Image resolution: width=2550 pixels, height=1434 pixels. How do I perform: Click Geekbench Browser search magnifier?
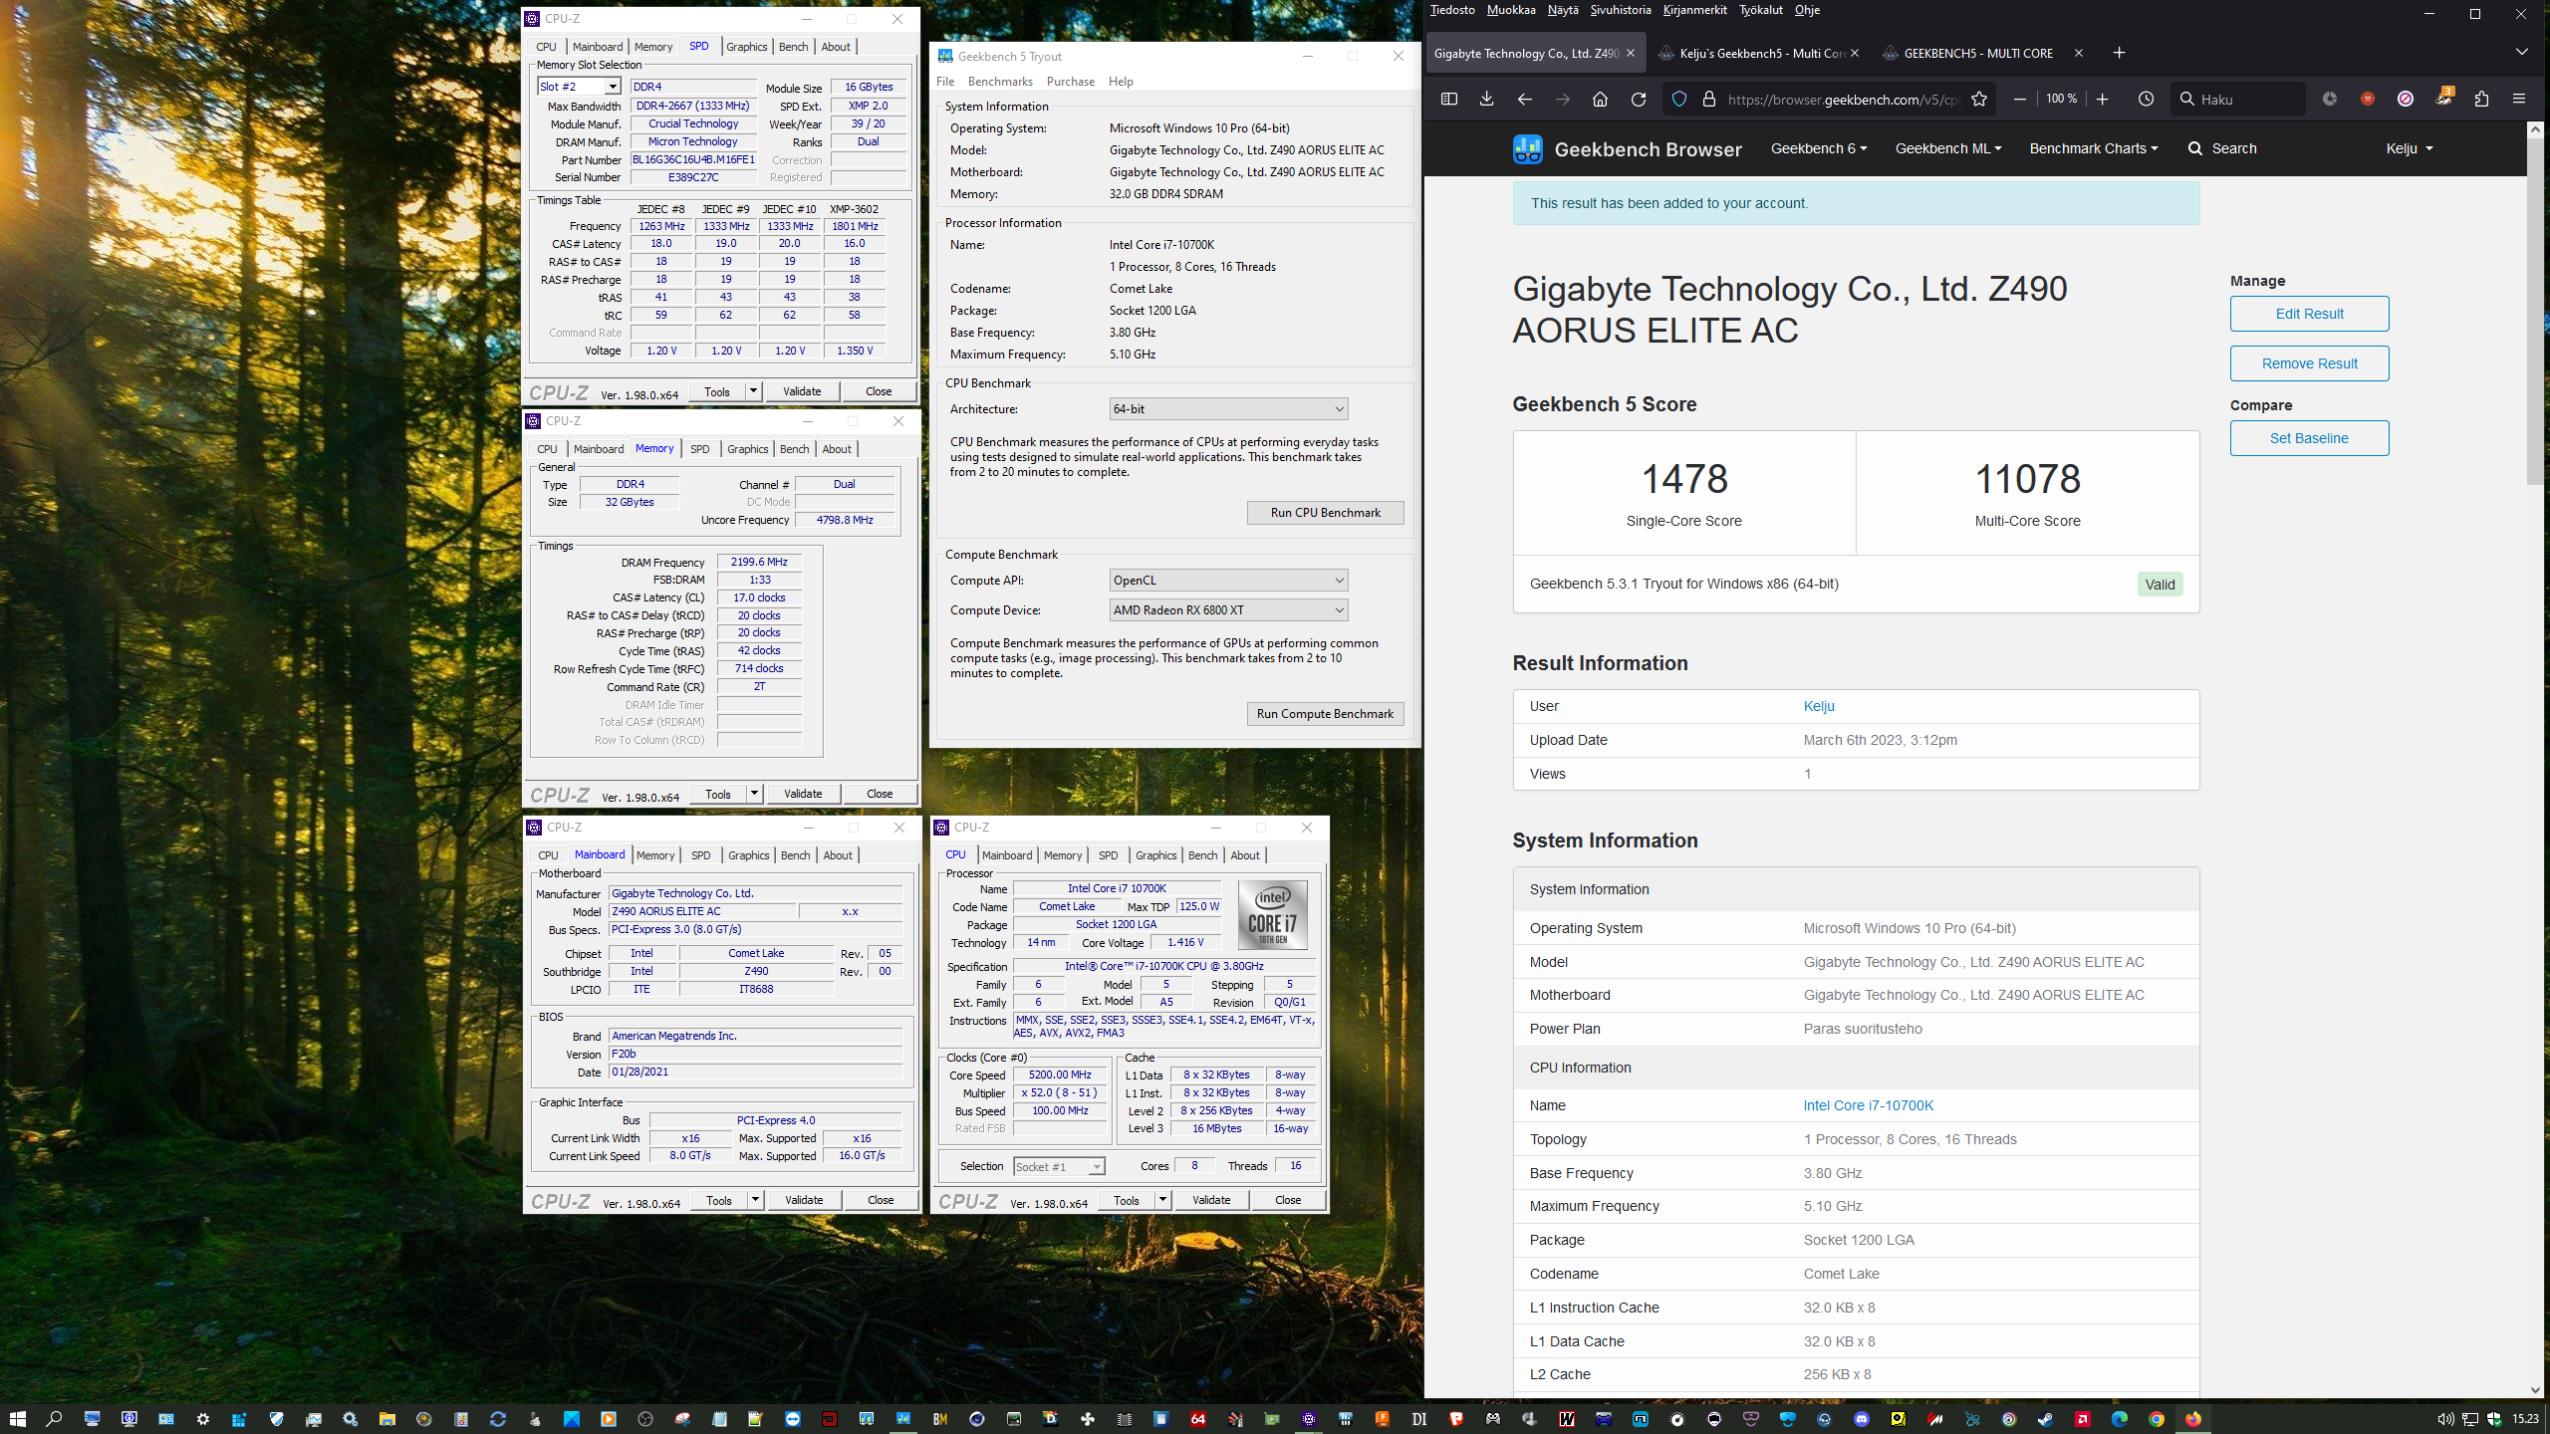[x=2194, y=148]
